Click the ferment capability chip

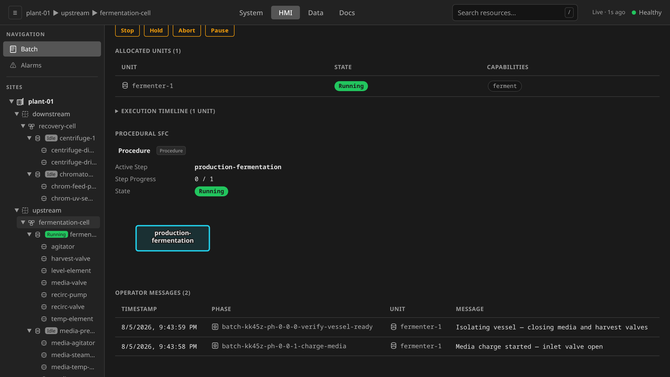(505, 86)
